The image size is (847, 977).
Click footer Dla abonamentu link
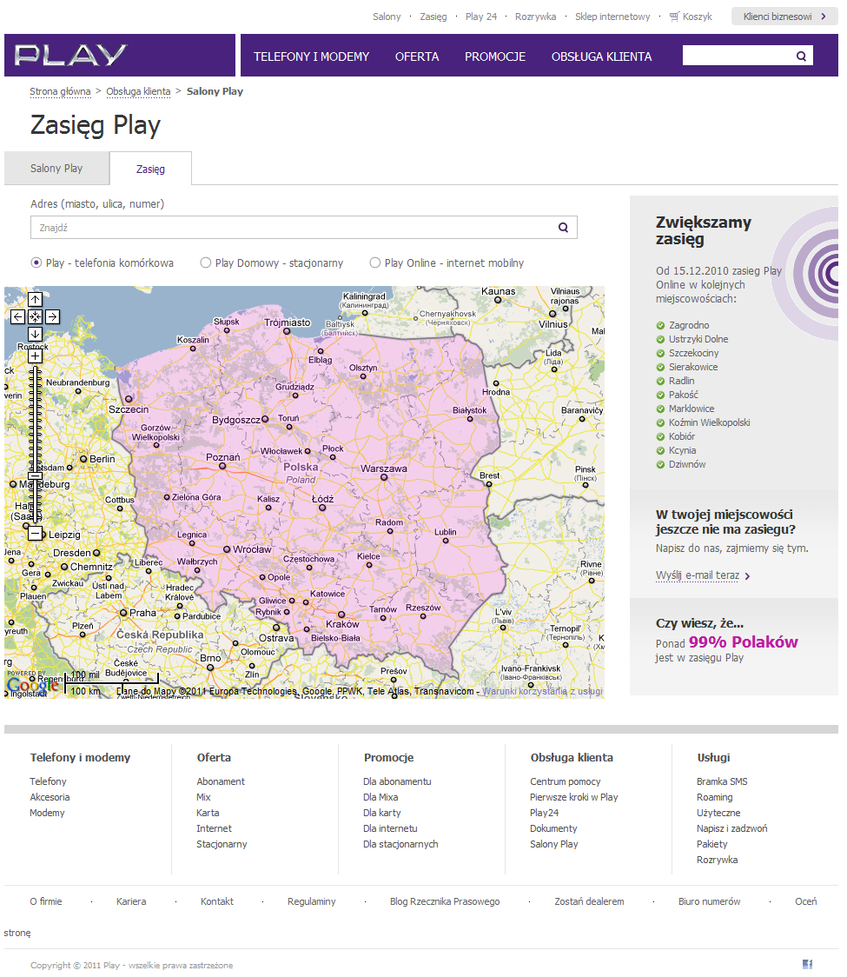pyautogui.click(x=397, y=781)
